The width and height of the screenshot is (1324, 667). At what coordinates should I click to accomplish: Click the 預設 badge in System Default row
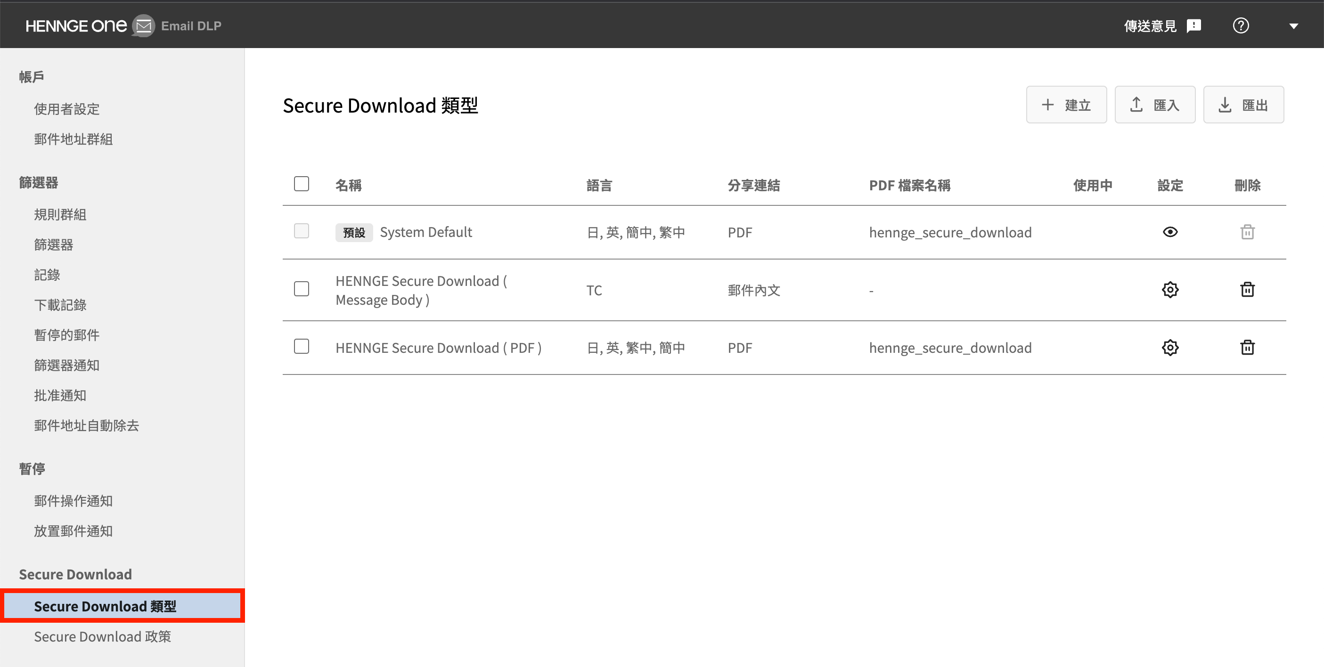[354, 233]
